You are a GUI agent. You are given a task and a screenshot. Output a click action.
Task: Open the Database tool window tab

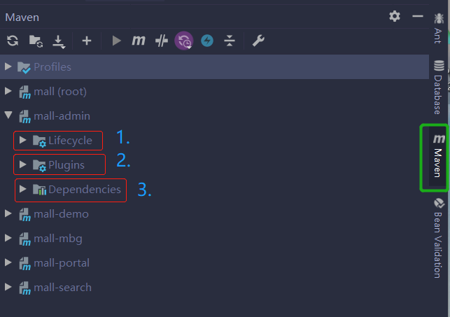tap(439, 87)
